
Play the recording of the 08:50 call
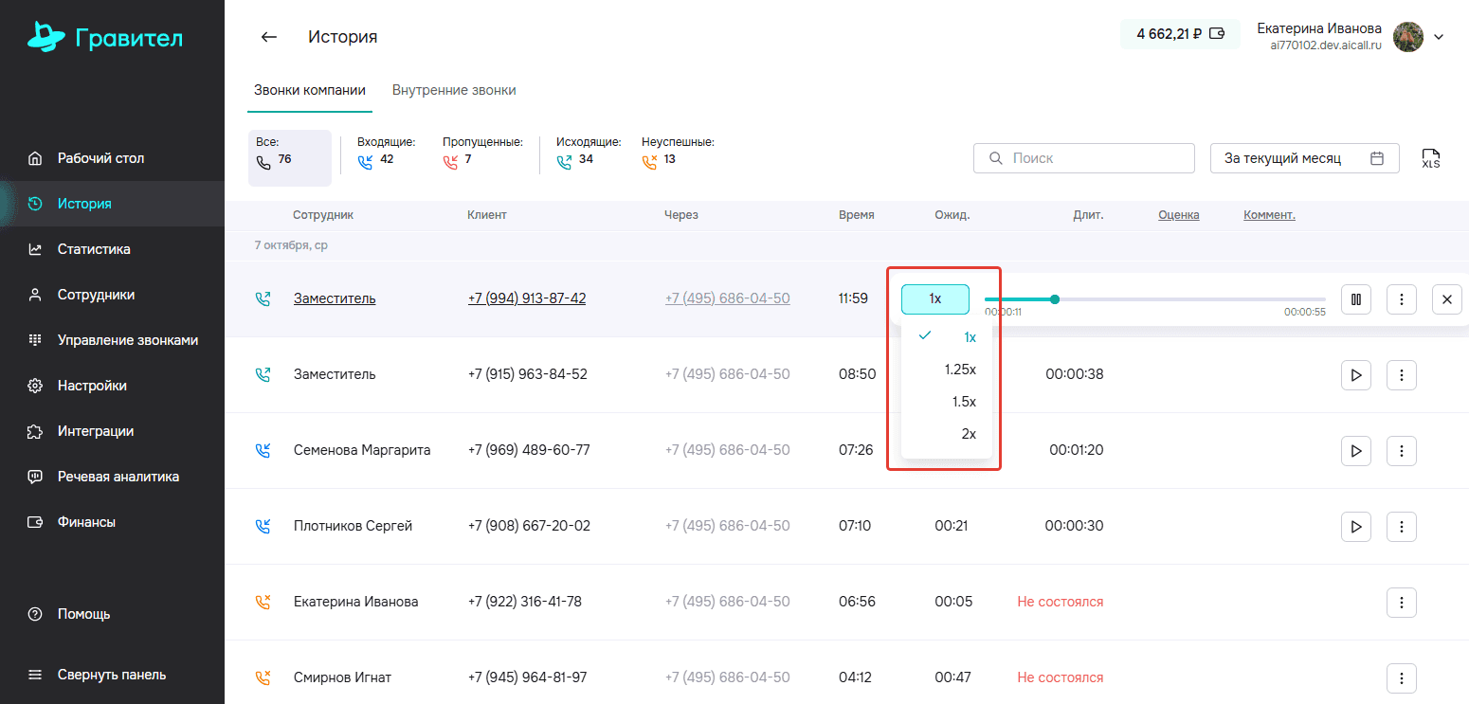[x=1356, y=375]
